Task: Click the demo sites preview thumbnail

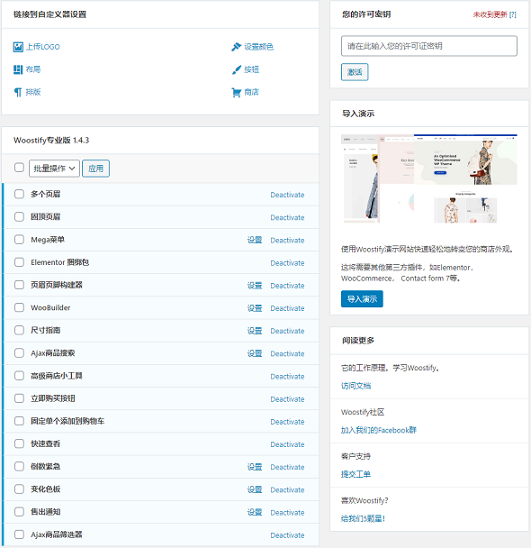Action: click(x=429, y=178)
